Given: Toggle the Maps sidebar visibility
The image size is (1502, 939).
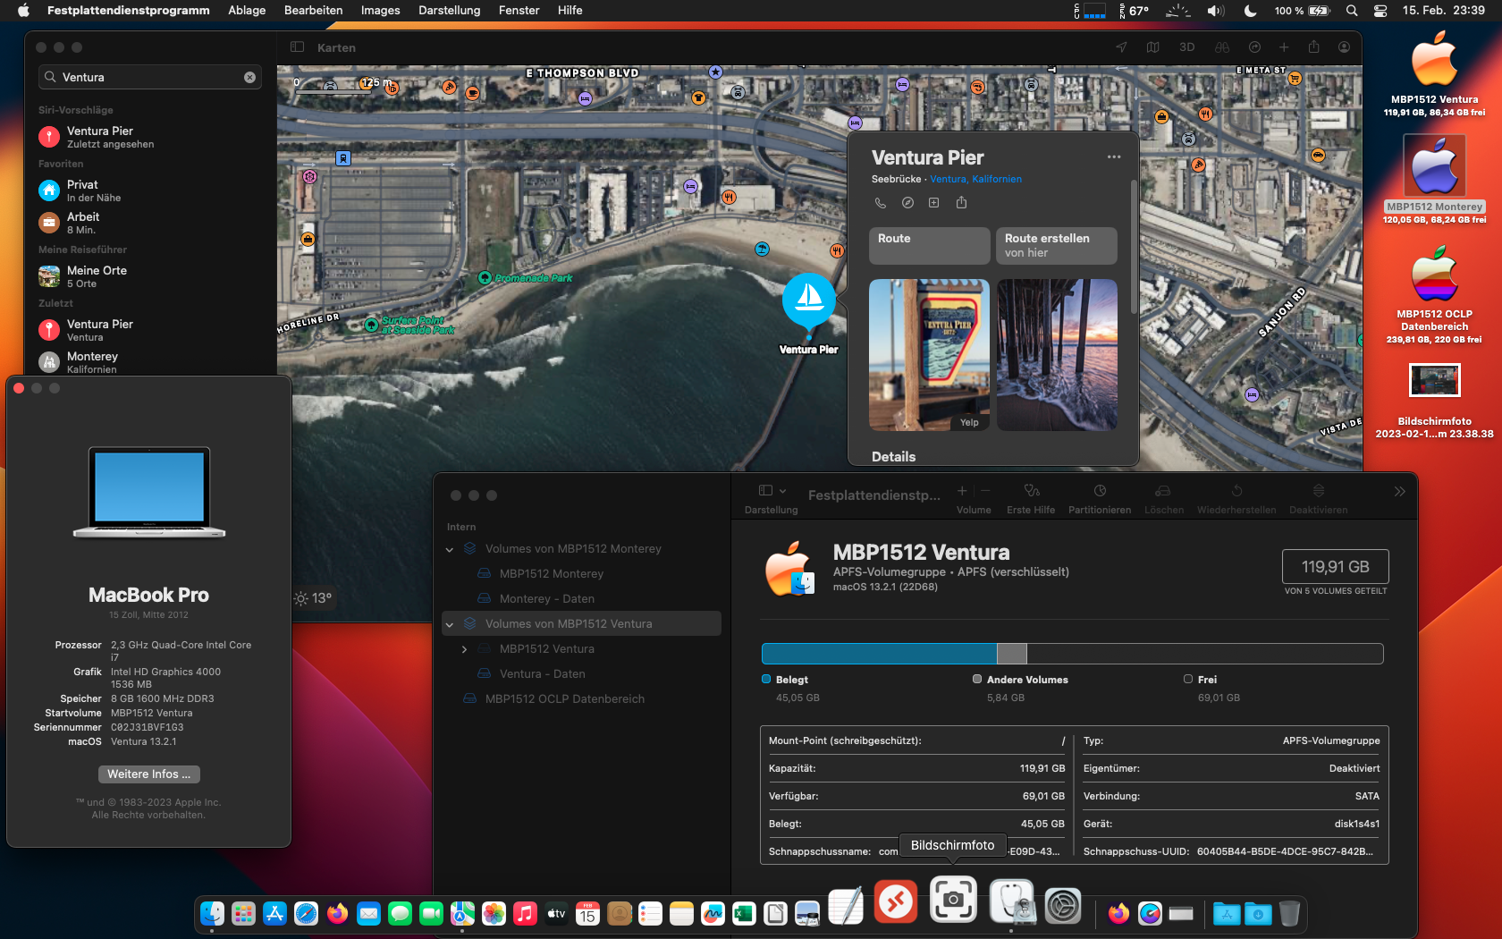Looking at the screenshot, I should coord(298,47).
